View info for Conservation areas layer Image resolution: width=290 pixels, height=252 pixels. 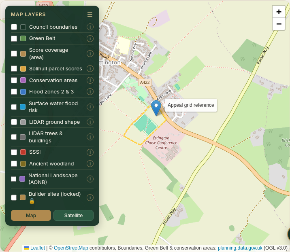click(x=90, y=80)
